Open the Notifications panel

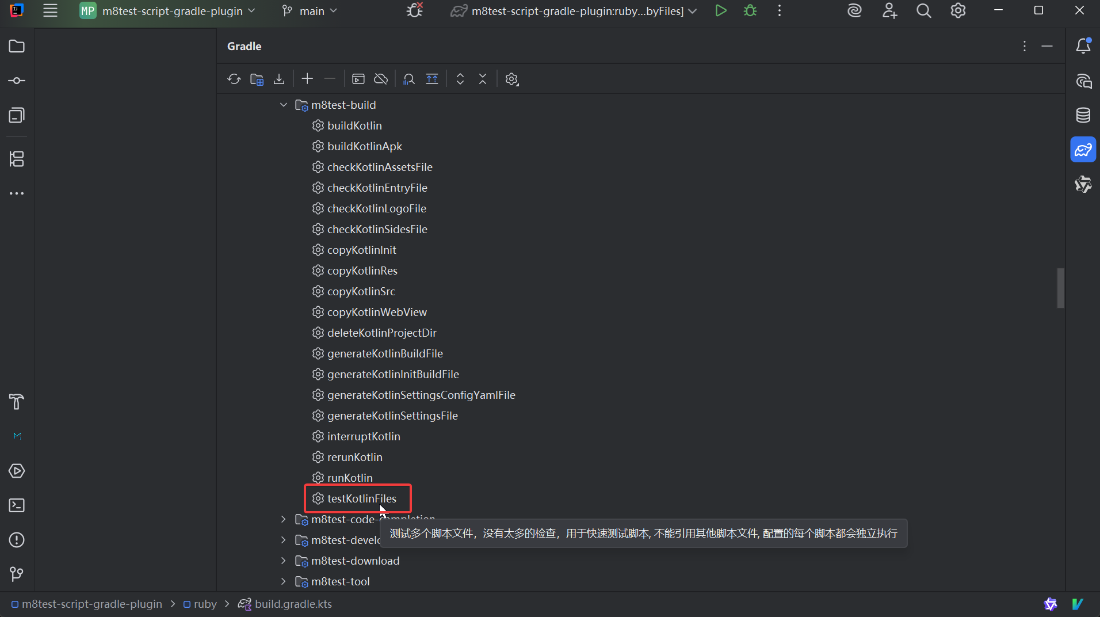[x=1083, y=46]
